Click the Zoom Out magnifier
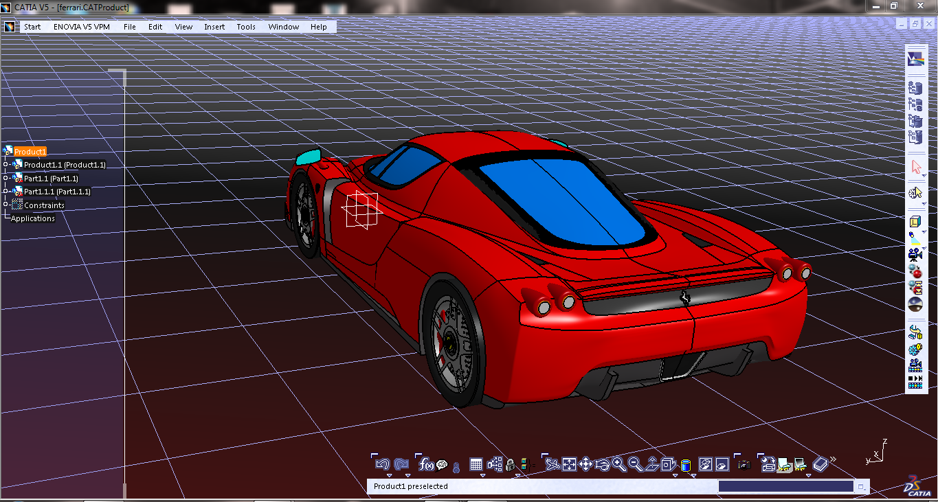Viewport: 938px width, 502px height. point(636,465)
